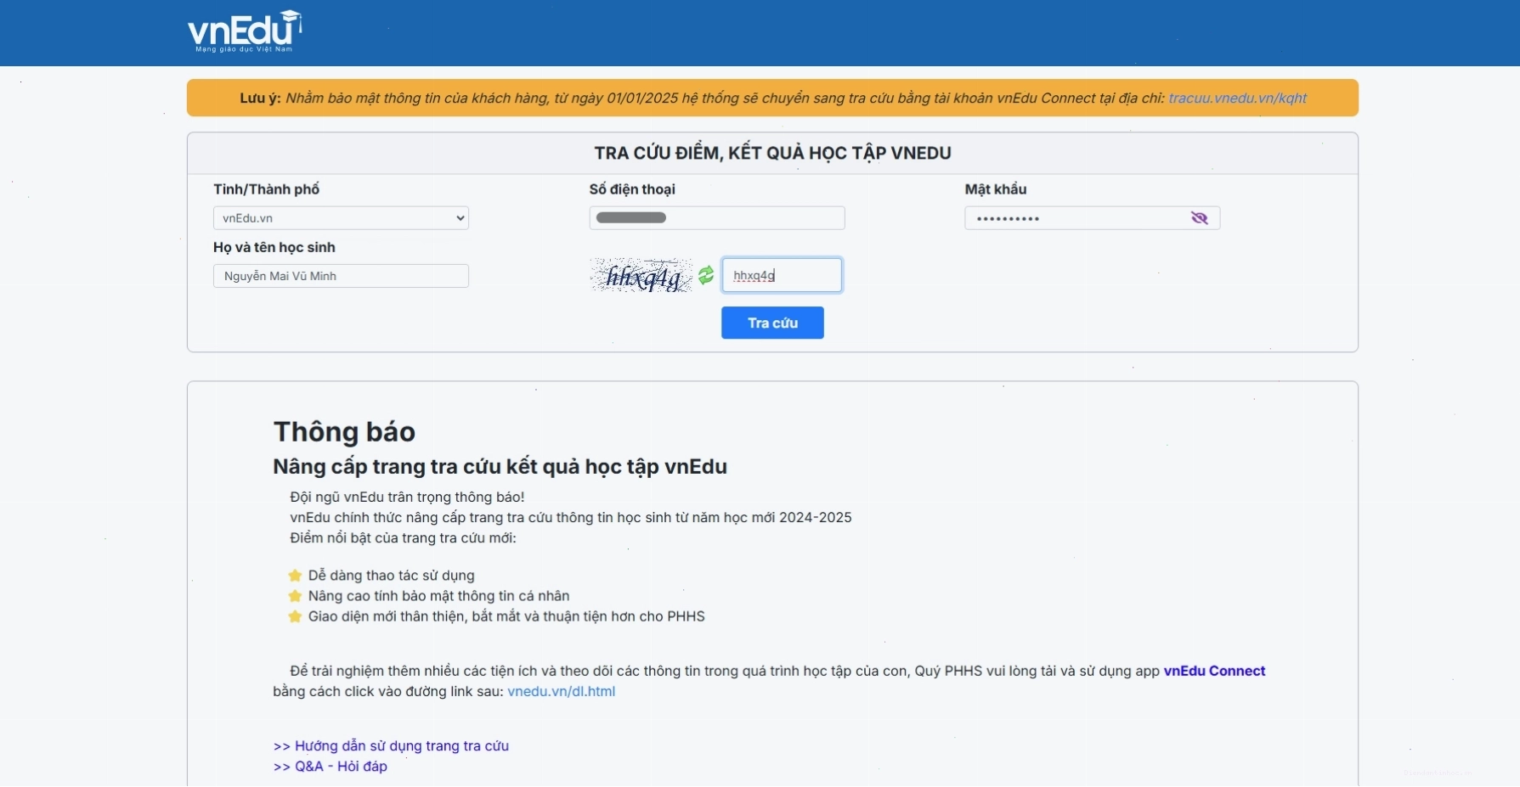Click the Thông báo heading
This screenshot has width=1520, height=787.
click(x=344, y=431)
